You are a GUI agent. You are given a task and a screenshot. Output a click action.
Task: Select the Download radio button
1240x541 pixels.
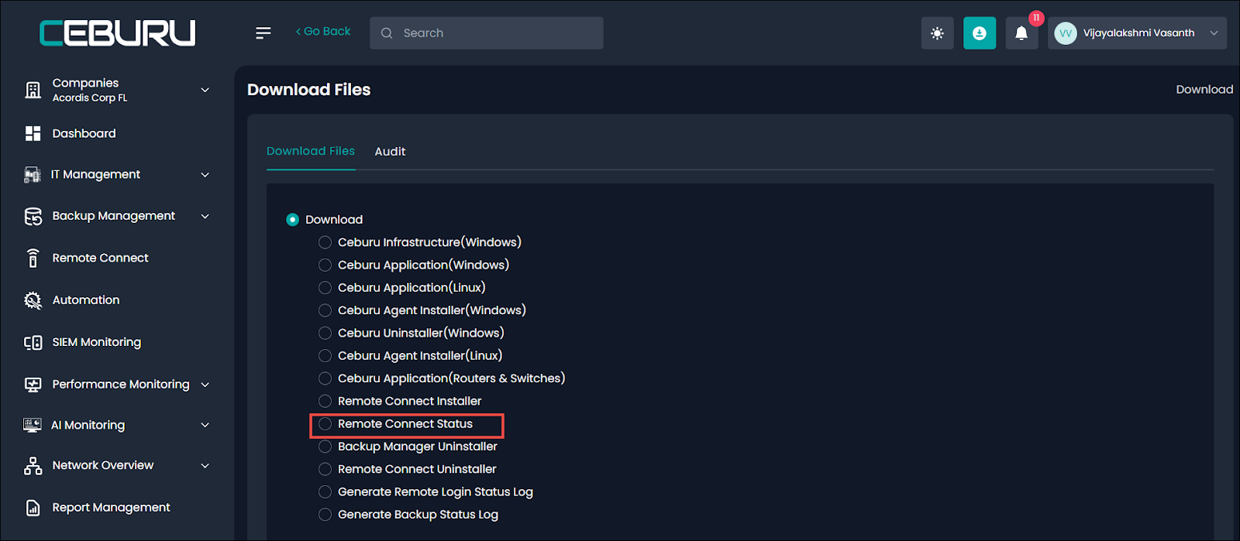pyautogui.click(x=292, y=220)
